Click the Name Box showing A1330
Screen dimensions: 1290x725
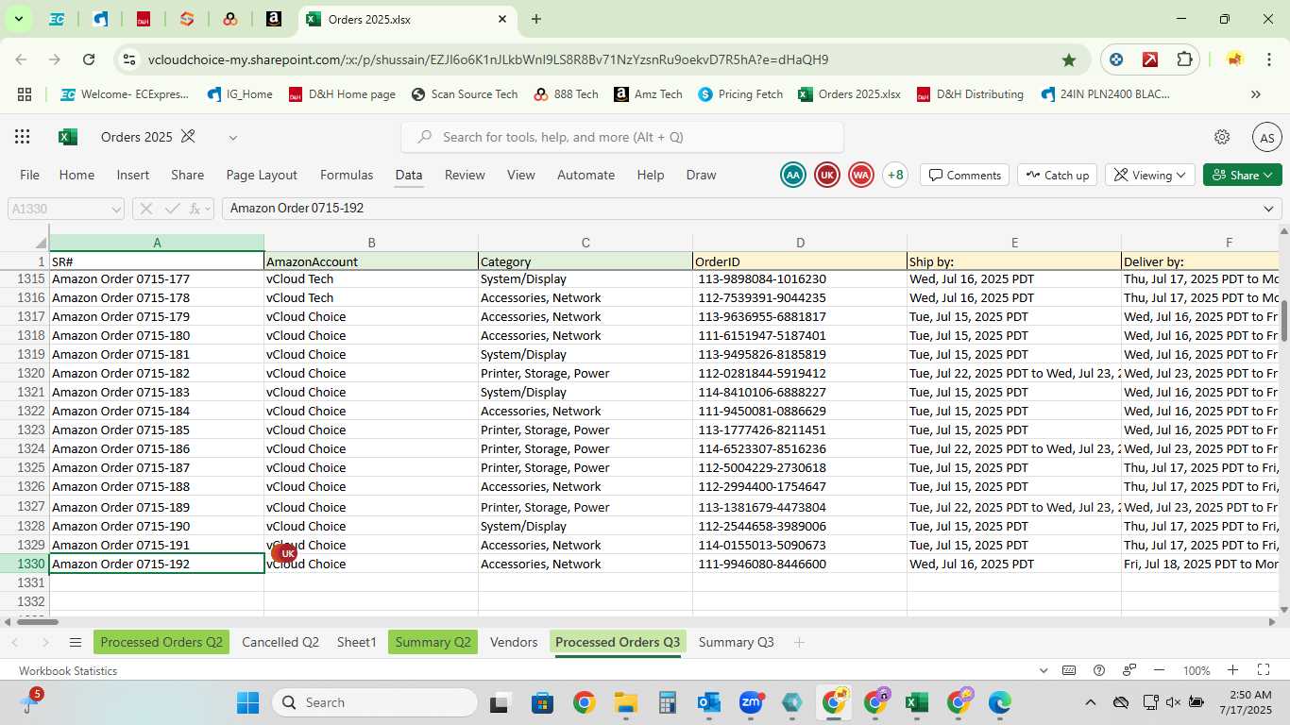click(66, 209)
